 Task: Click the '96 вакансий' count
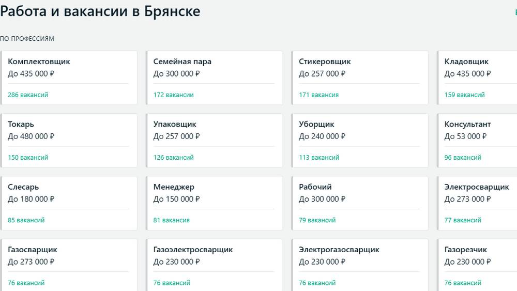point(463,158)
